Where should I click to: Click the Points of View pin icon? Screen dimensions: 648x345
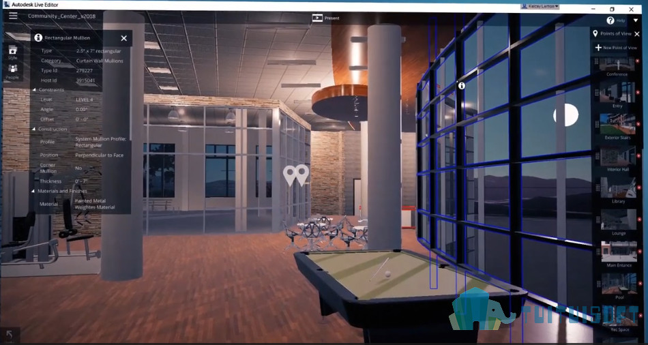pyautogui.click(x=595, y=33)
